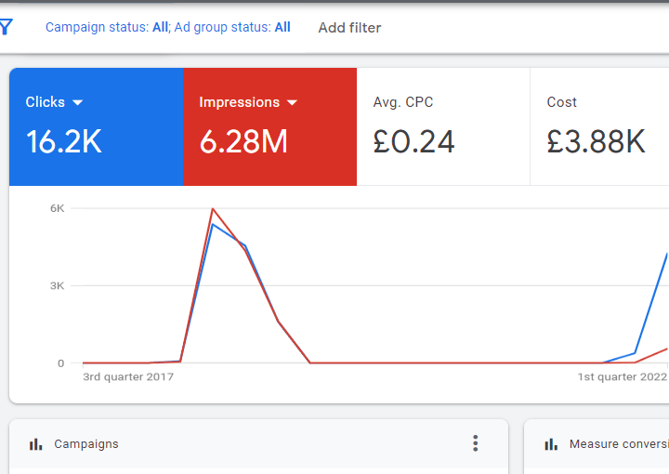Select the Avg. CPC metric tile

(443, 126)
